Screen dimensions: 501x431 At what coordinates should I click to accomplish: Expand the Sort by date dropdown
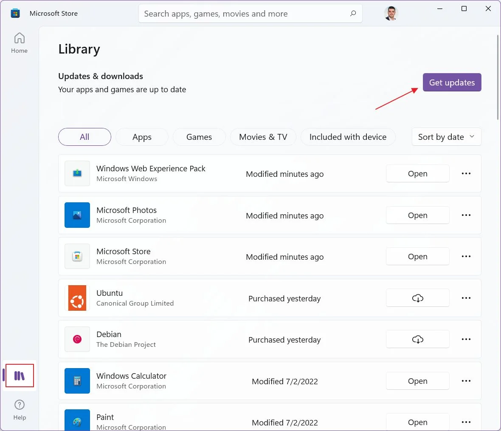coord(446,137)
